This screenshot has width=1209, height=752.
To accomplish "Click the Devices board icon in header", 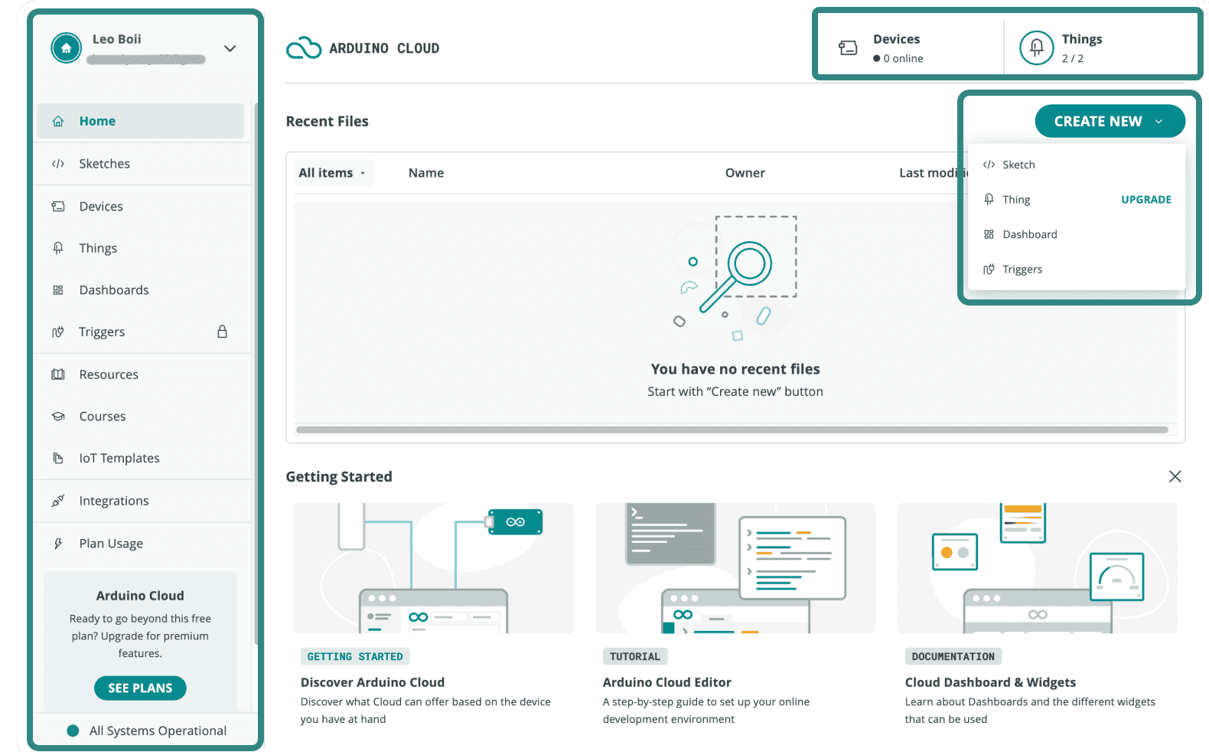I will click(848, 48).
